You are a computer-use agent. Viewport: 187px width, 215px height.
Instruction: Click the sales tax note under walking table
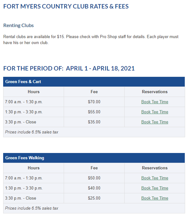click(32, 208)
